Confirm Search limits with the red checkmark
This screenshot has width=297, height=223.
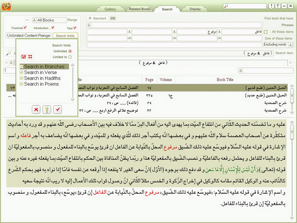pos(58,110)
